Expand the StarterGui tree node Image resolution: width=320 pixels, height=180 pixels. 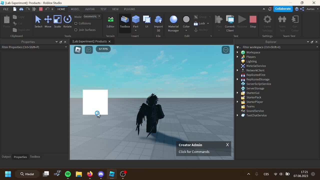237,93
